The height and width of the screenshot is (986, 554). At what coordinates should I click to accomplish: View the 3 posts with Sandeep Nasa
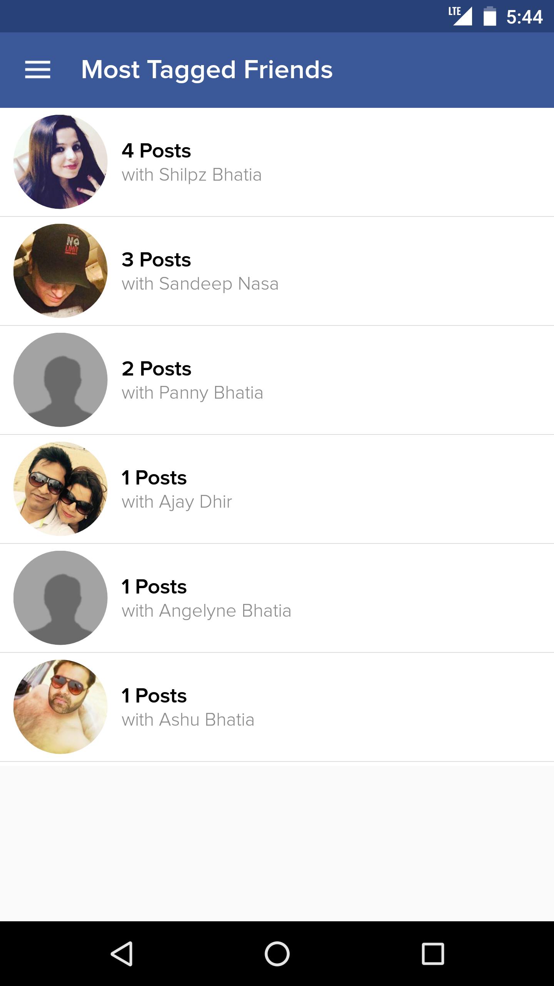coord(156,260)
